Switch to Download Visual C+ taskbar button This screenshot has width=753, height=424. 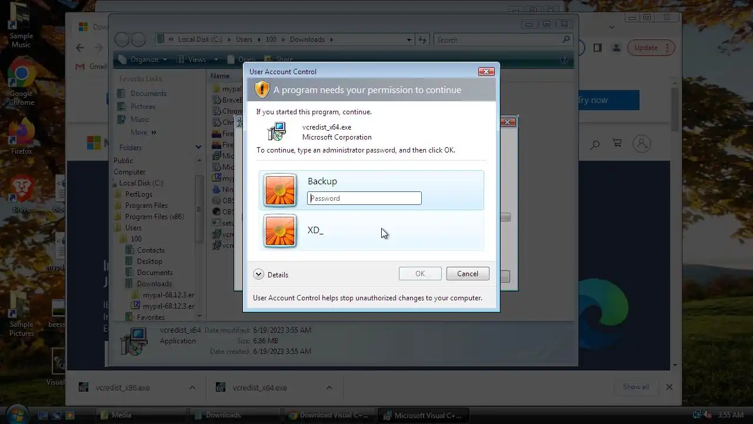[x=328, y=415]
